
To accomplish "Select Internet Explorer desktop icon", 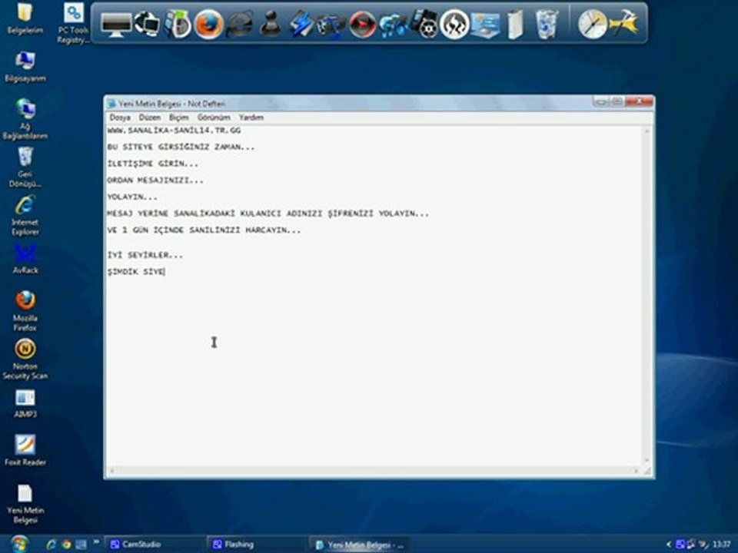I will [x=25, y=215].
